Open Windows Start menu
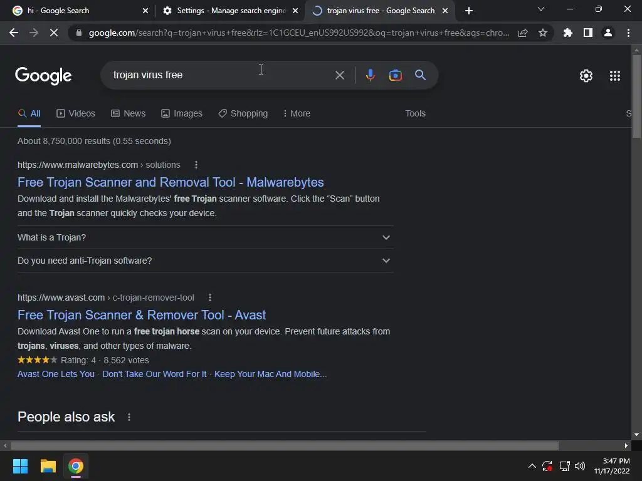The width and height of the screenshot is (642, 481). 20,466
